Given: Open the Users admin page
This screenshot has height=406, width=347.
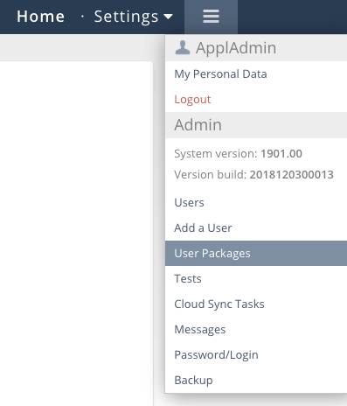Looking at the screenshot, I should [x=189, y=202].
